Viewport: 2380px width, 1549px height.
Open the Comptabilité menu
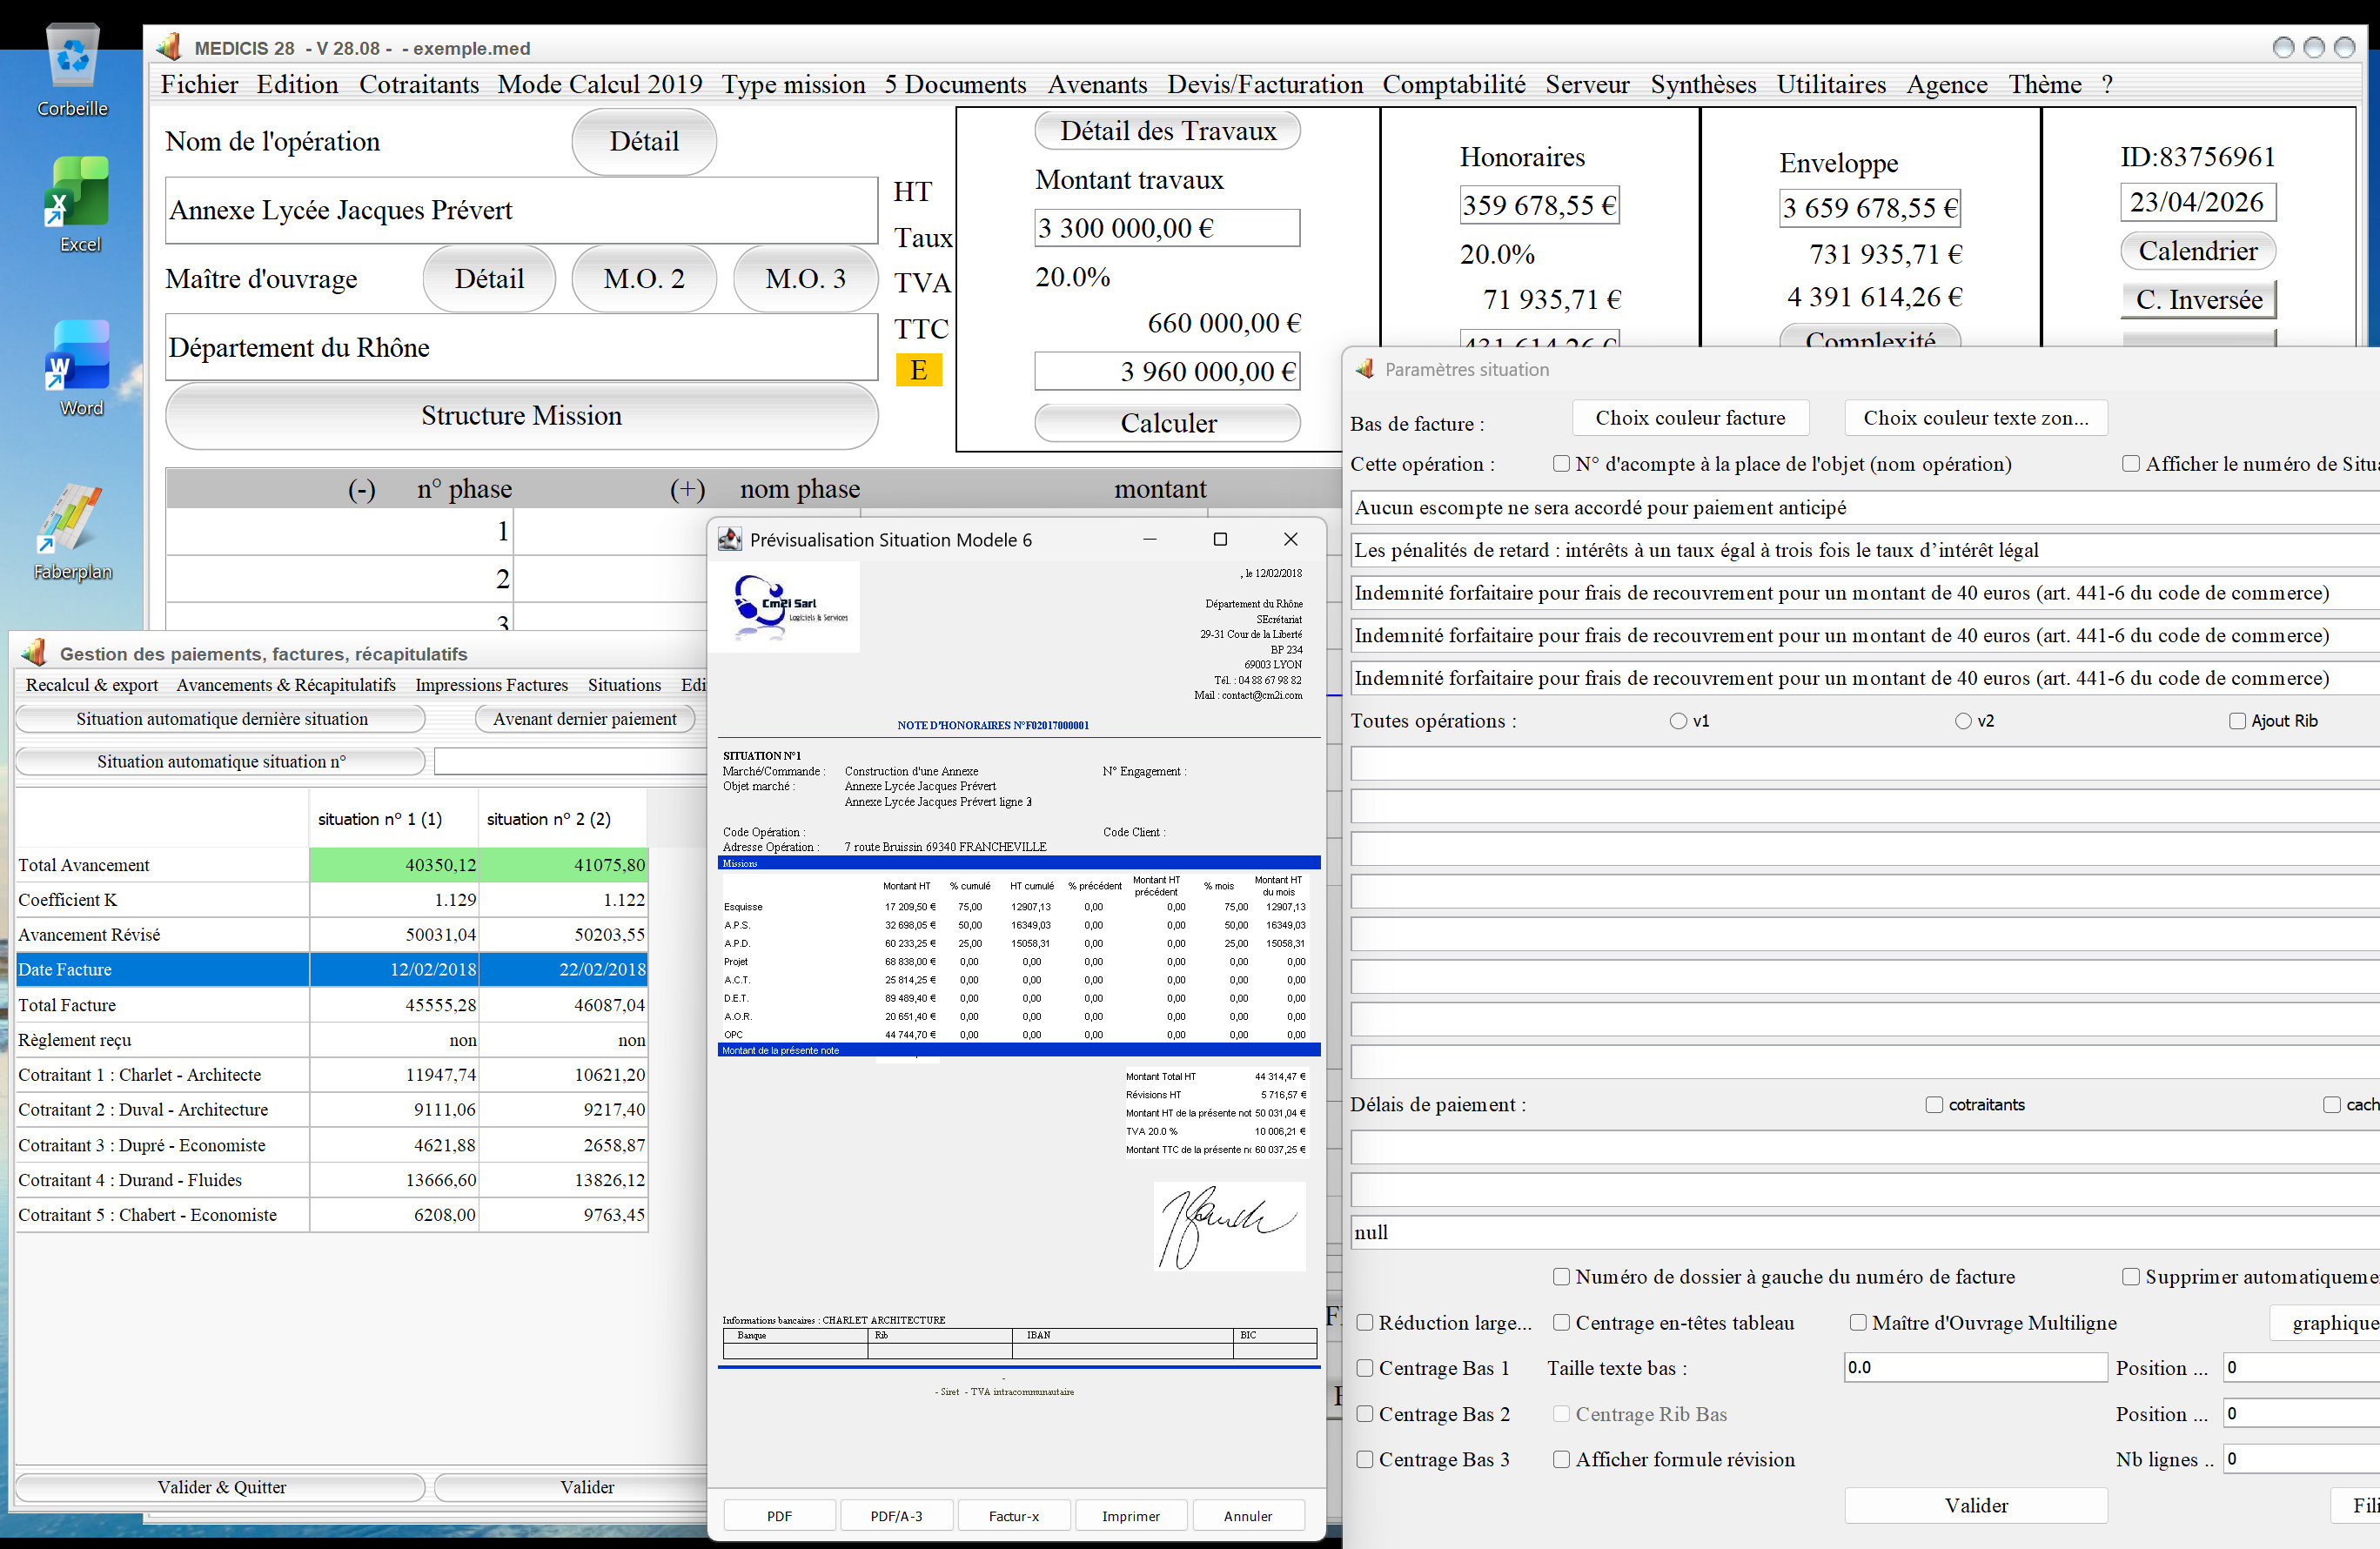coord(1453,84)
